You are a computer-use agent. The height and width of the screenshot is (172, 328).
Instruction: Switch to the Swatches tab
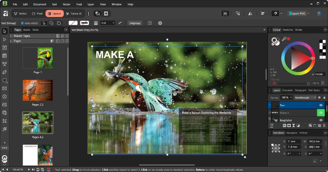click(287, 30)
